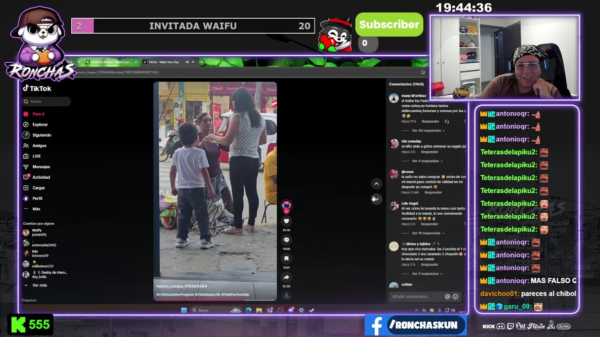600x337 pixels.
Task: Expand Ver 45 respuestas under manu Martinez
Action: (x=428, y=131)
